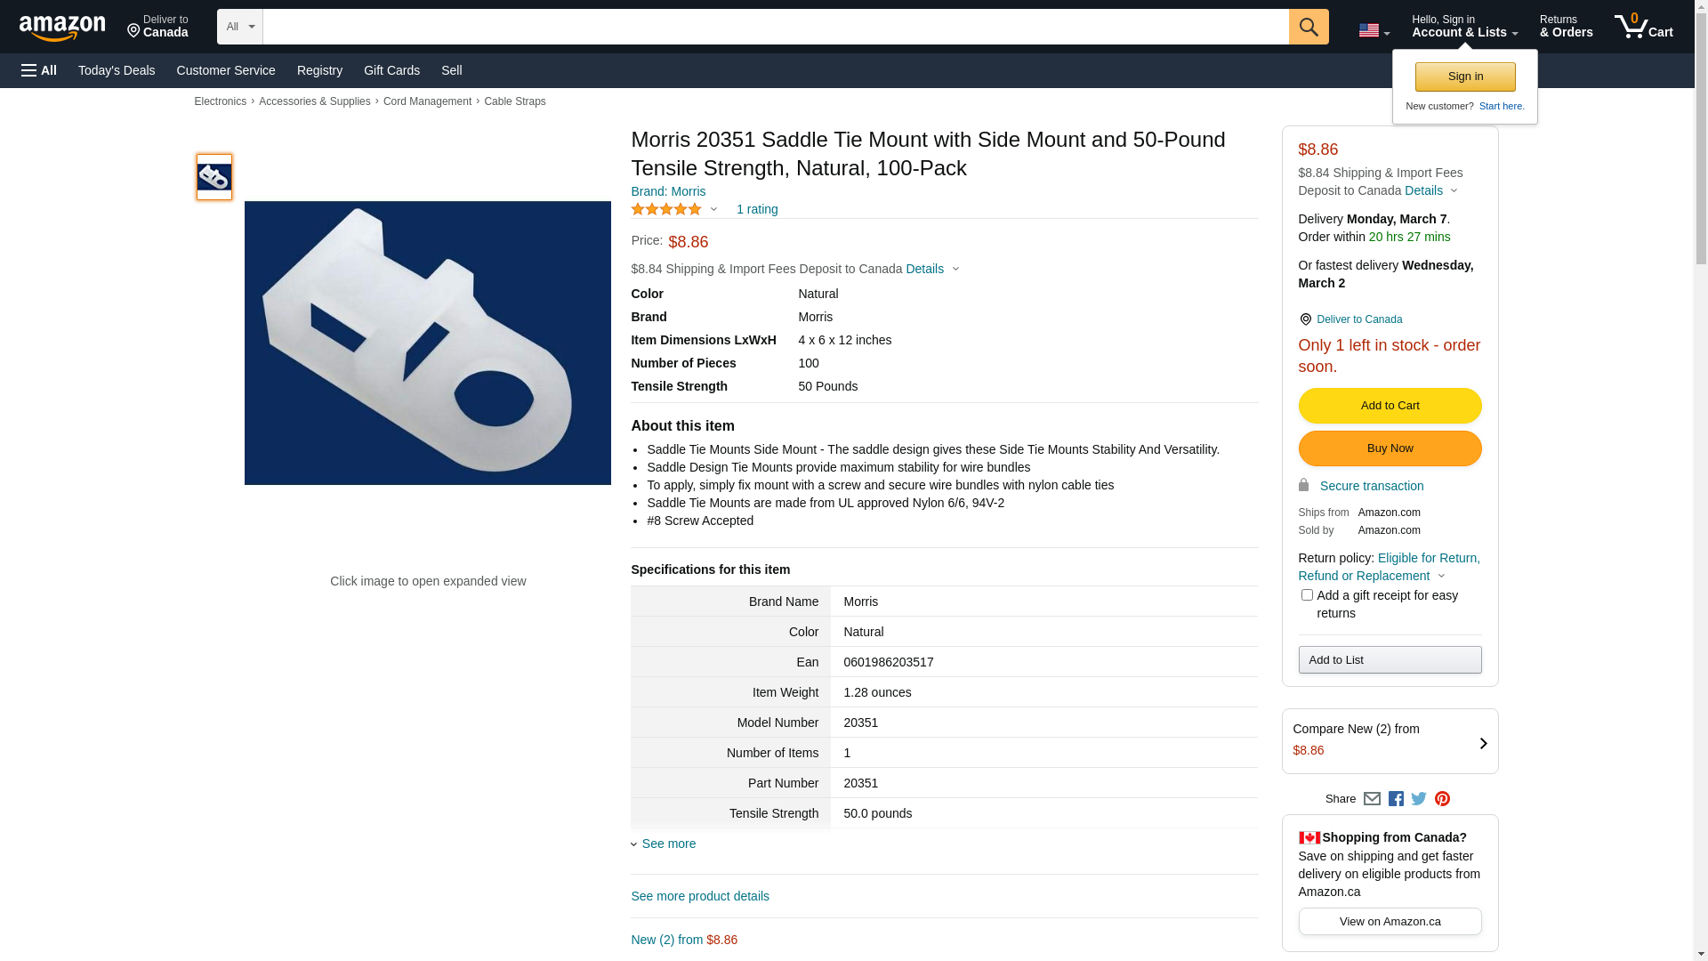
Task: Select the product thumbnail image
Action: (x=214, y=177)
